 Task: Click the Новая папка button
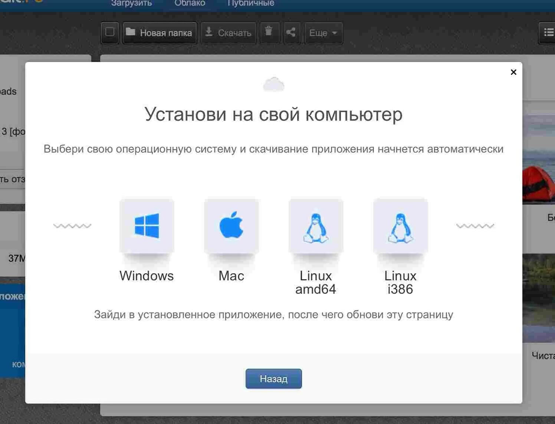[x=160, y=33]
